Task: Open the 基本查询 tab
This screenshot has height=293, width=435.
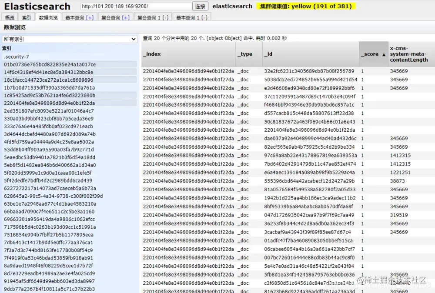Action: [75, 18]
